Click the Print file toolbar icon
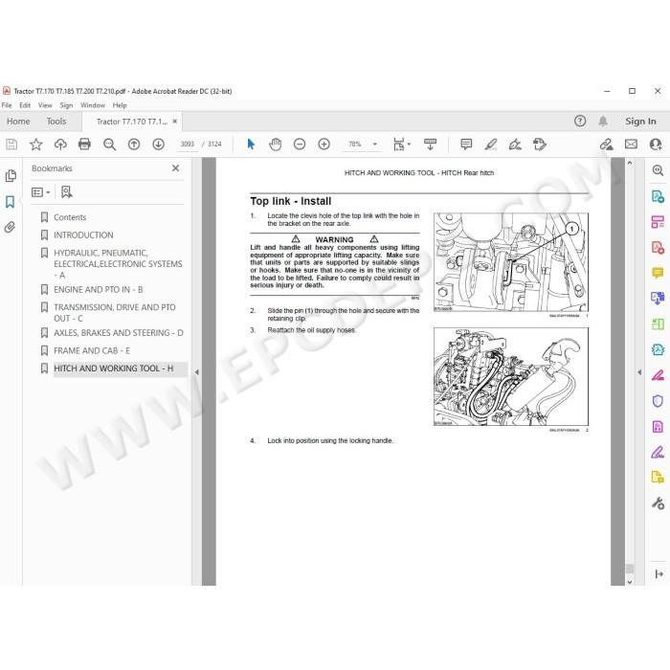The width and height of the screenshot is (670, 670). point(84,144)
